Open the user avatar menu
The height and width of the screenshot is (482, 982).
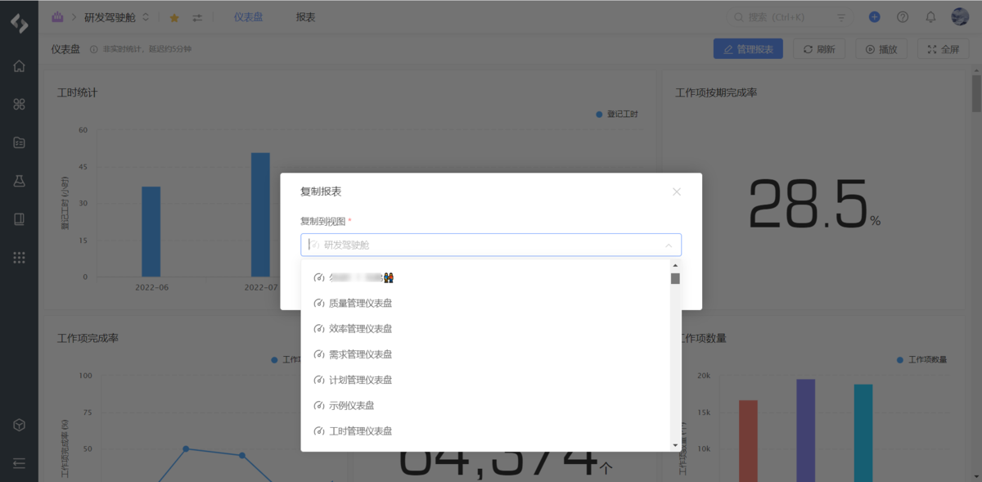(x=960, y=16)
